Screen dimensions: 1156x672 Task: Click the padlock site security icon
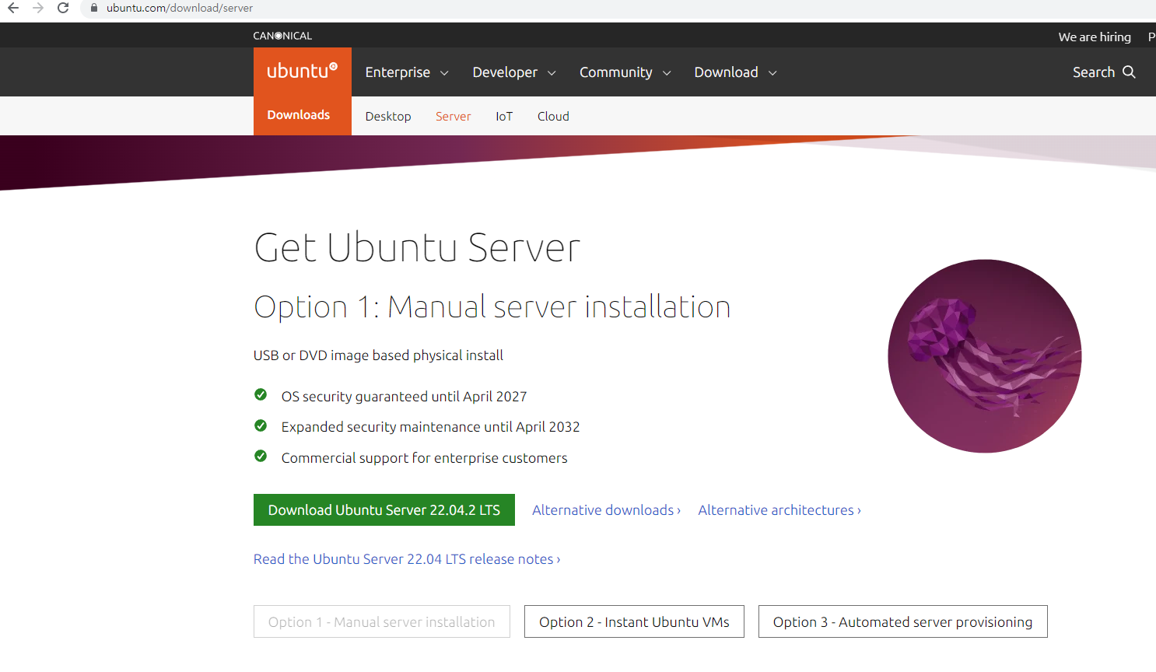(x=94, y=8)
